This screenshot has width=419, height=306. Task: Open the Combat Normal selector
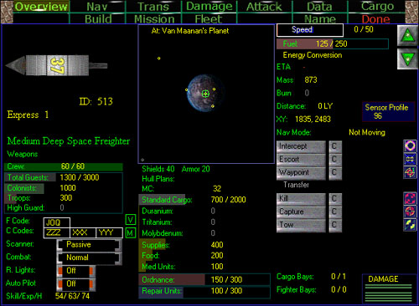click(x=89, y=258)
